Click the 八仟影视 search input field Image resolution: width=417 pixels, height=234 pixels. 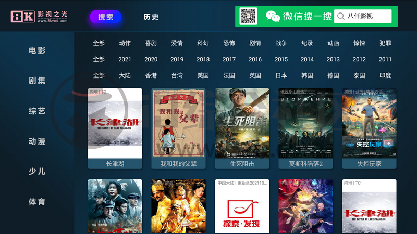363,16
